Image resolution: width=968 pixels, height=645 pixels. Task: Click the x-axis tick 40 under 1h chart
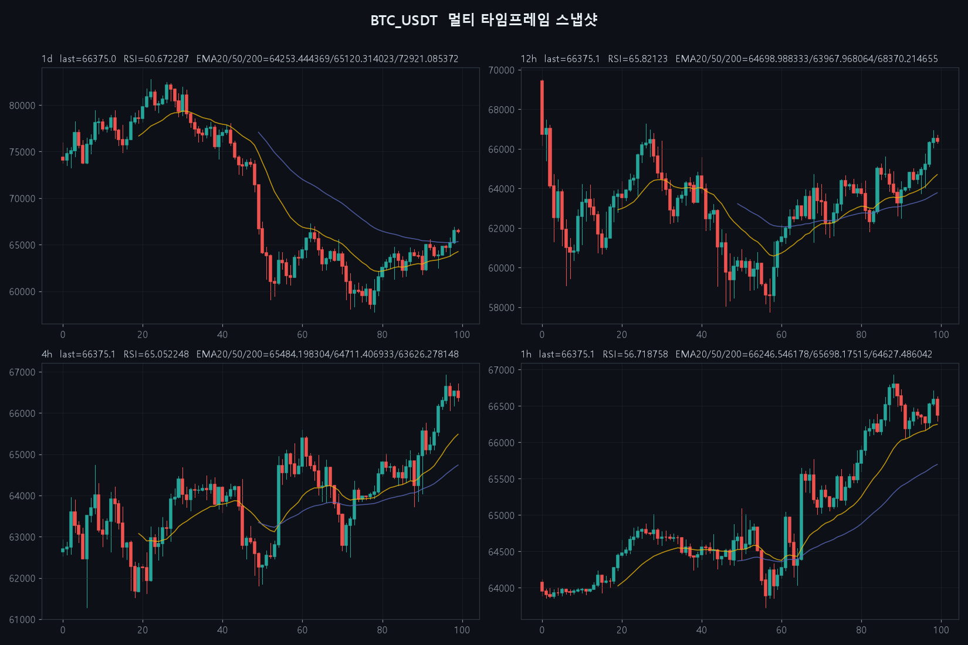coord(702,630)
